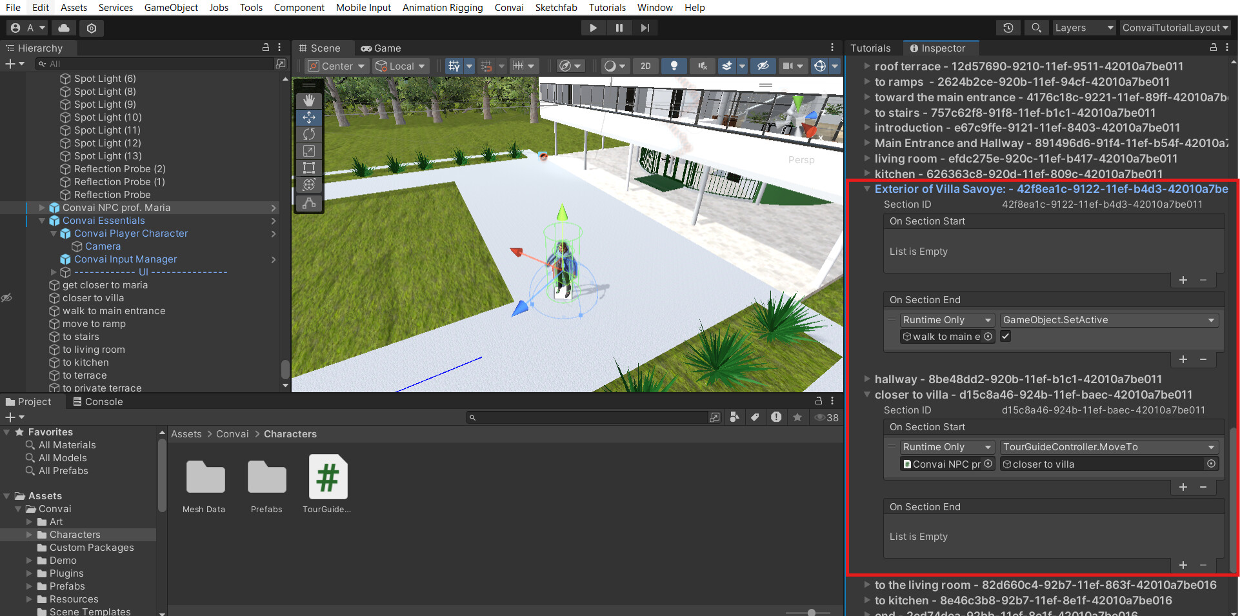This screenshot has width=1240, height=616.
Task: Toggle hidden packages visibility (38)
Action: (x=826, y=417)
